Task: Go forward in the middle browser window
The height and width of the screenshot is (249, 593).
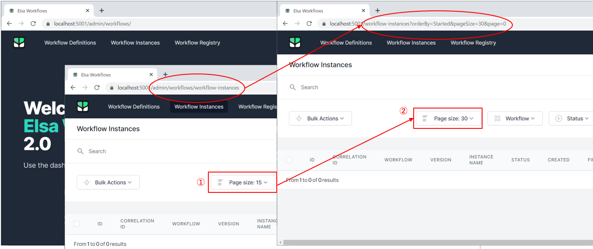Action: tap(85, 88)
